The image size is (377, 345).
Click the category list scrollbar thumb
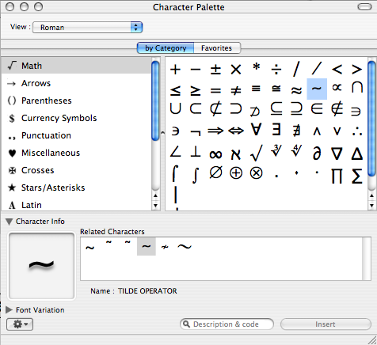(x=155, y=100)
